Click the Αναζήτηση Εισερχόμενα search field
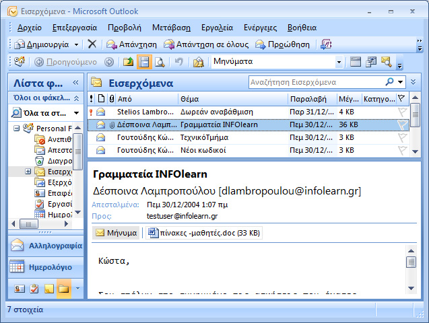Screen dimensions: 429x323 315,82
